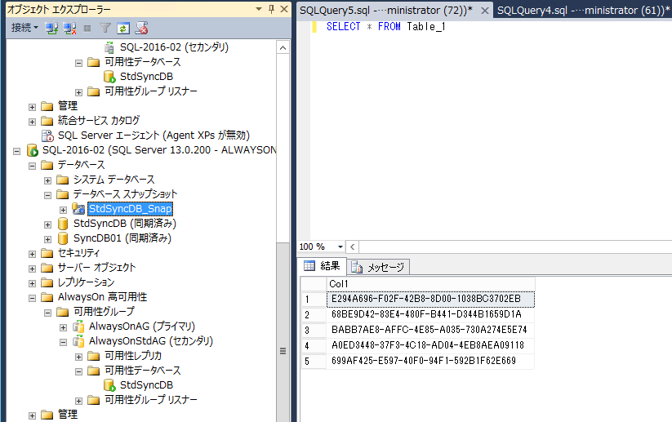The image size is (672, 422).
Task: Collapse the データベース folder
Action: coord(32,166)
